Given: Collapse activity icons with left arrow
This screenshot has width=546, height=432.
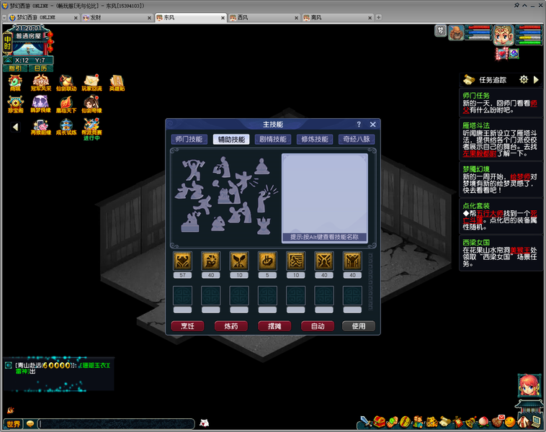Looking at the screenshot, I should click(x=15, y=127).
